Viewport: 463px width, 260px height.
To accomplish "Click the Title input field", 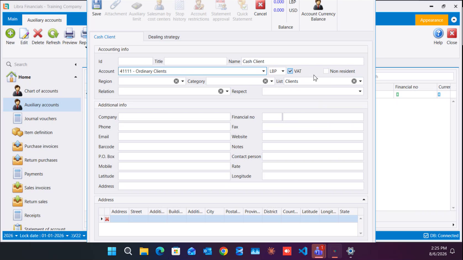I will pos(195,61).
